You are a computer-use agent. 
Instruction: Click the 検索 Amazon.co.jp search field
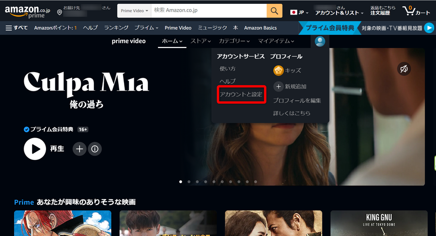tap(209, 11)
